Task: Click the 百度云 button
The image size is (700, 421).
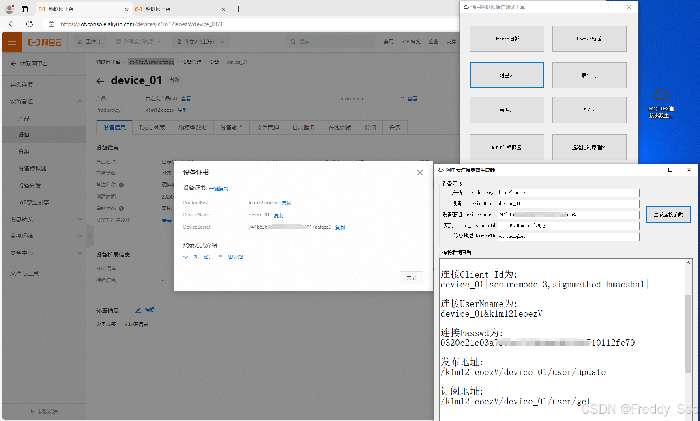Action: click(x=507, y=110)
